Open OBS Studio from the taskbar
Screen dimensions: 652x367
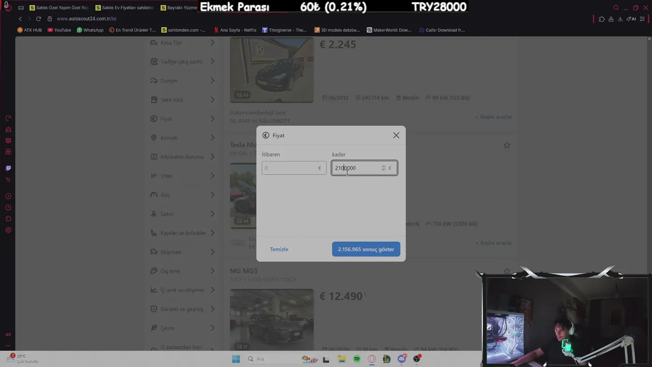point(417,359)
